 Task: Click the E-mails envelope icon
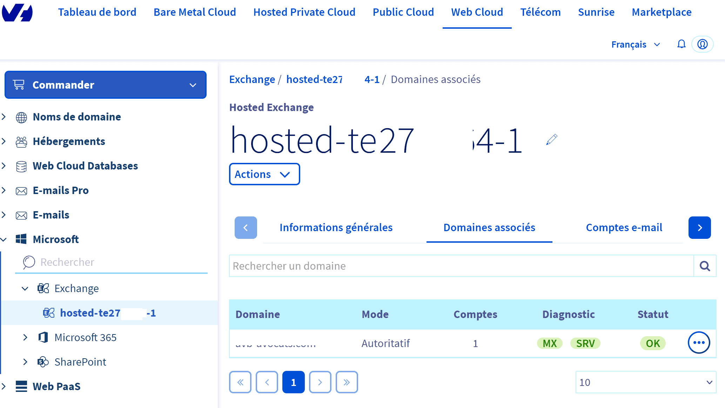click(x=21, y=215)
